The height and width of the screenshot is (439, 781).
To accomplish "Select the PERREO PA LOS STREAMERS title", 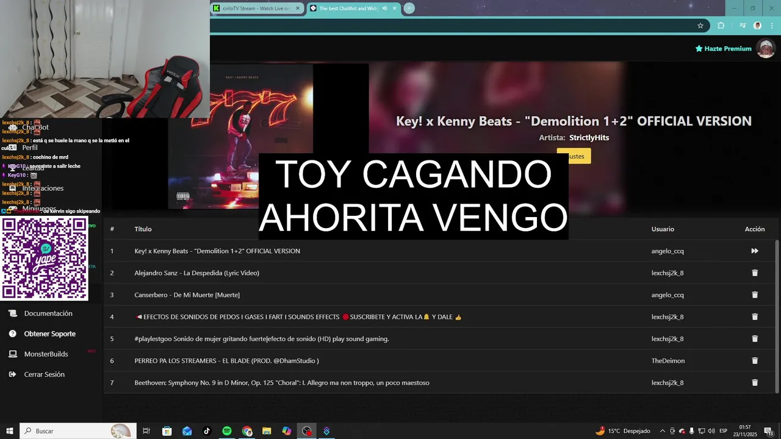I will (226, 360).
